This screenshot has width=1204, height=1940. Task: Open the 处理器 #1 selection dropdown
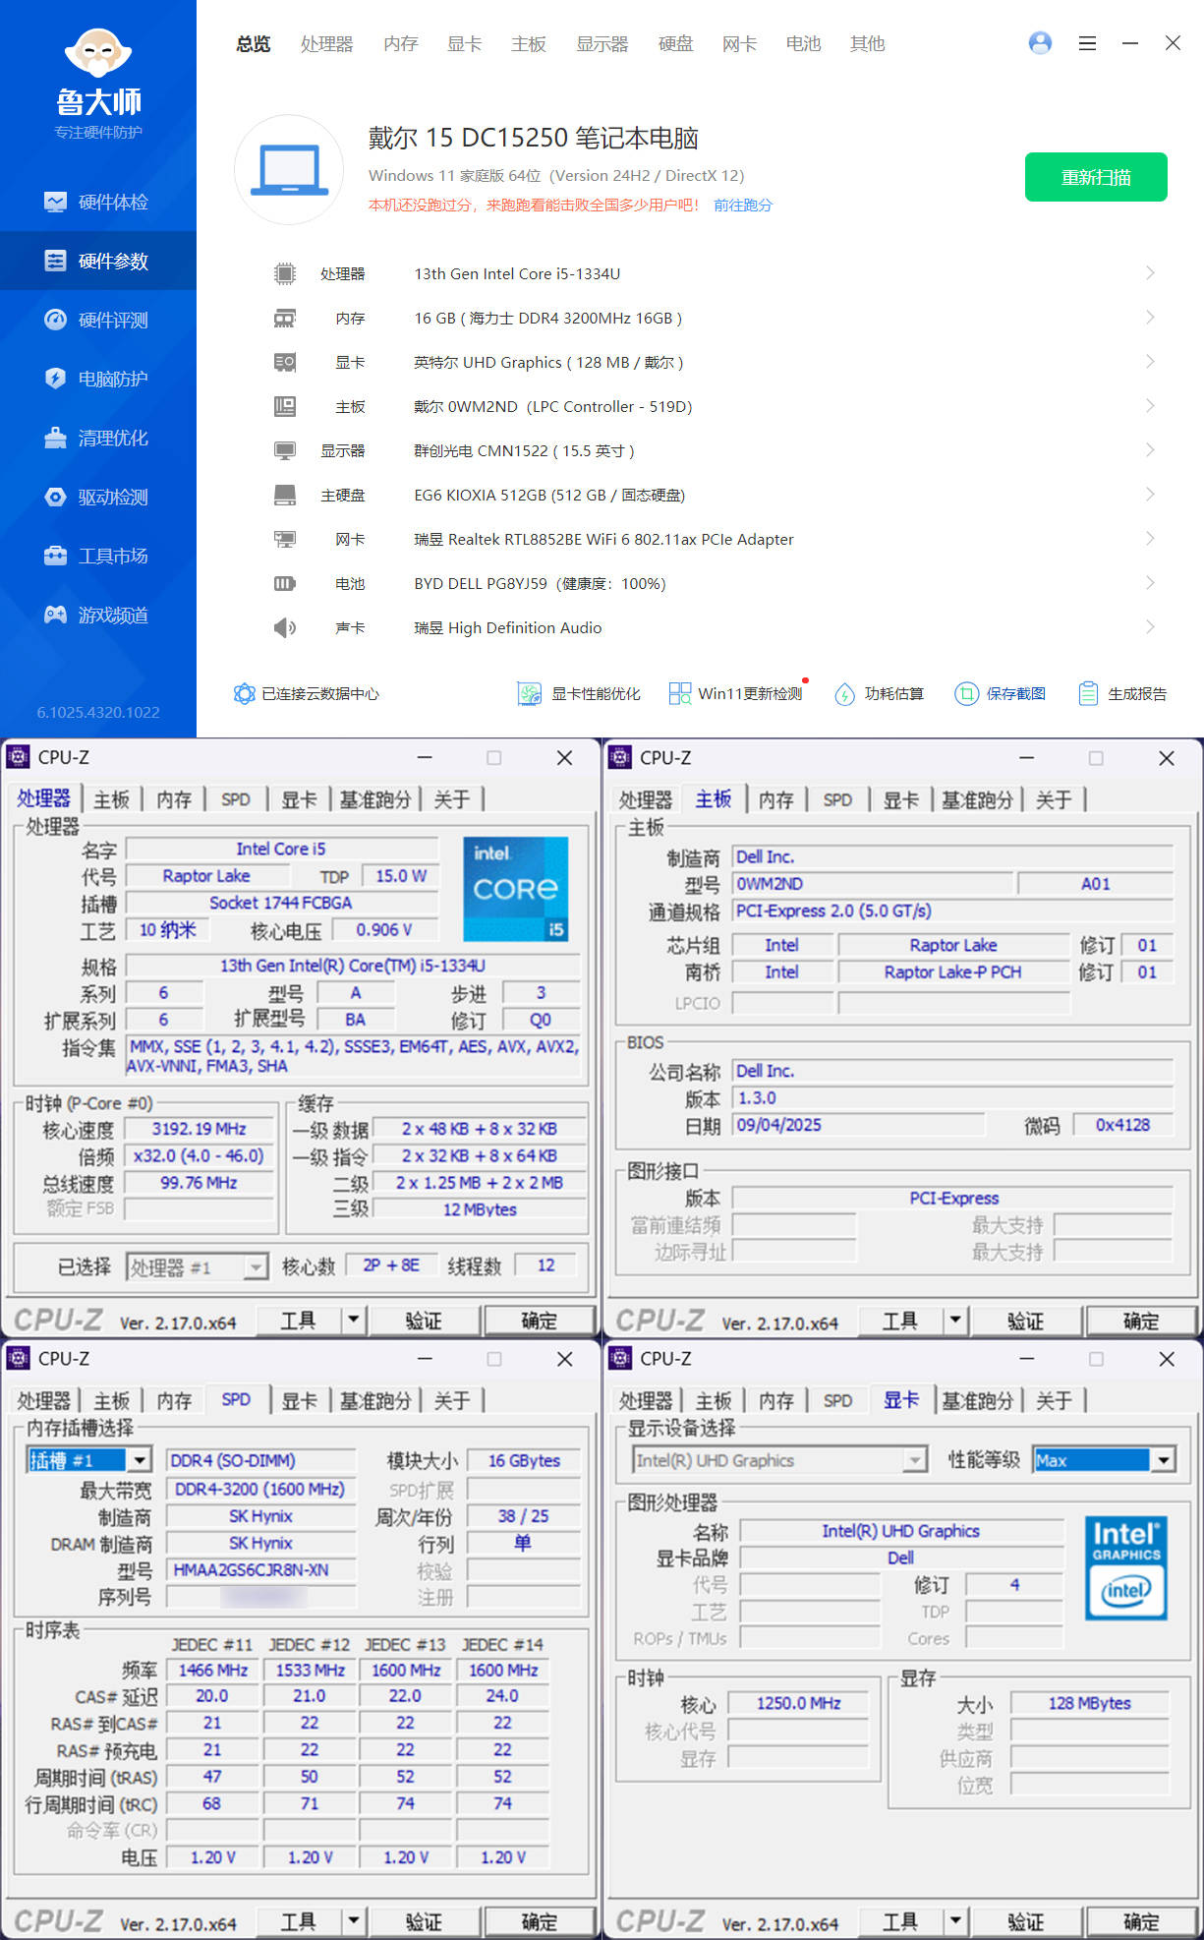(x=256, y=1267)
